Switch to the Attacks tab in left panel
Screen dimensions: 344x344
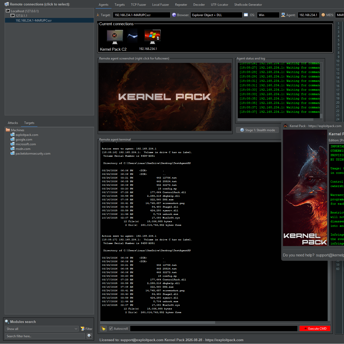[13, 123]
